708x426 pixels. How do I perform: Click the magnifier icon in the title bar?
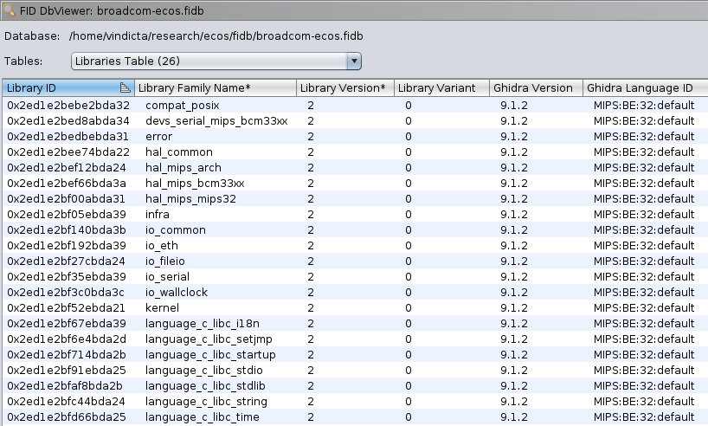click(9, 10)
